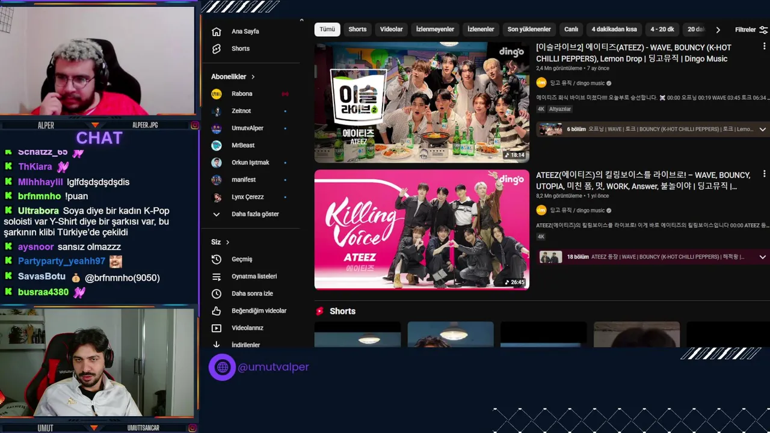Open Filtreler button
Viewport: 770px width, 433px height.
pyautogui.click(x=751, y=29)
